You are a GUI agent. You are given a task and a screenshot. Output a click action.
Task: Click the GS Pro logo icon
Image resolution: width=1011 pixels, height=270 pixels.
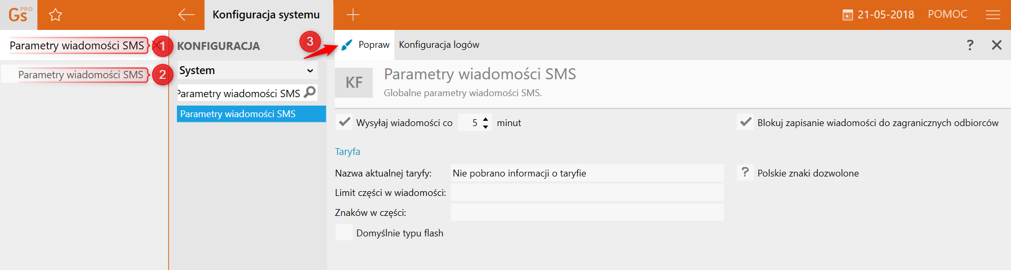(x=19, y=15)
